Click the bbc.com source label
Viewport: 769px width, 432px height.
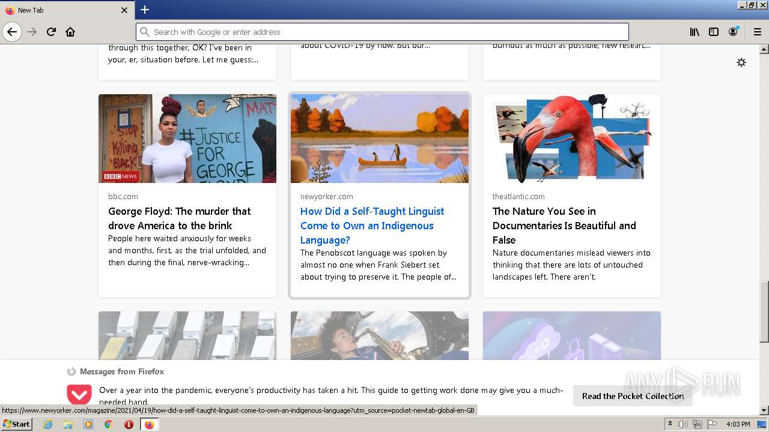123,196
